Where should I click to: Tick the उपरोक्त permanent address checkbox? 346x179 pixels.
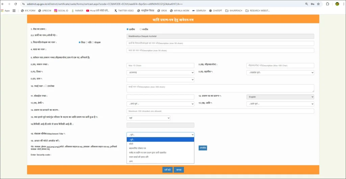46,86
